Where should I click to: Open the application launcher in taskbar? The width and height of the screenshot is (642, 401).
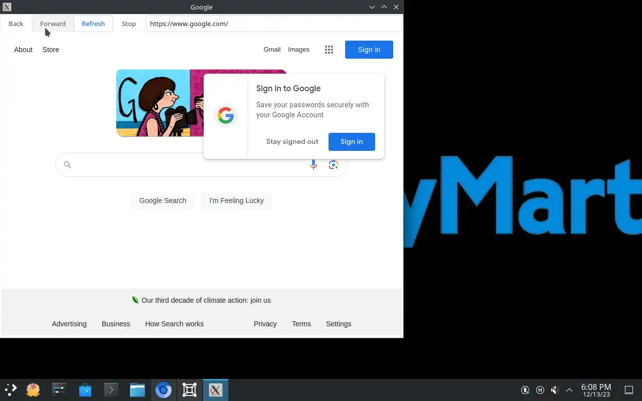click(x=11, y=390)
